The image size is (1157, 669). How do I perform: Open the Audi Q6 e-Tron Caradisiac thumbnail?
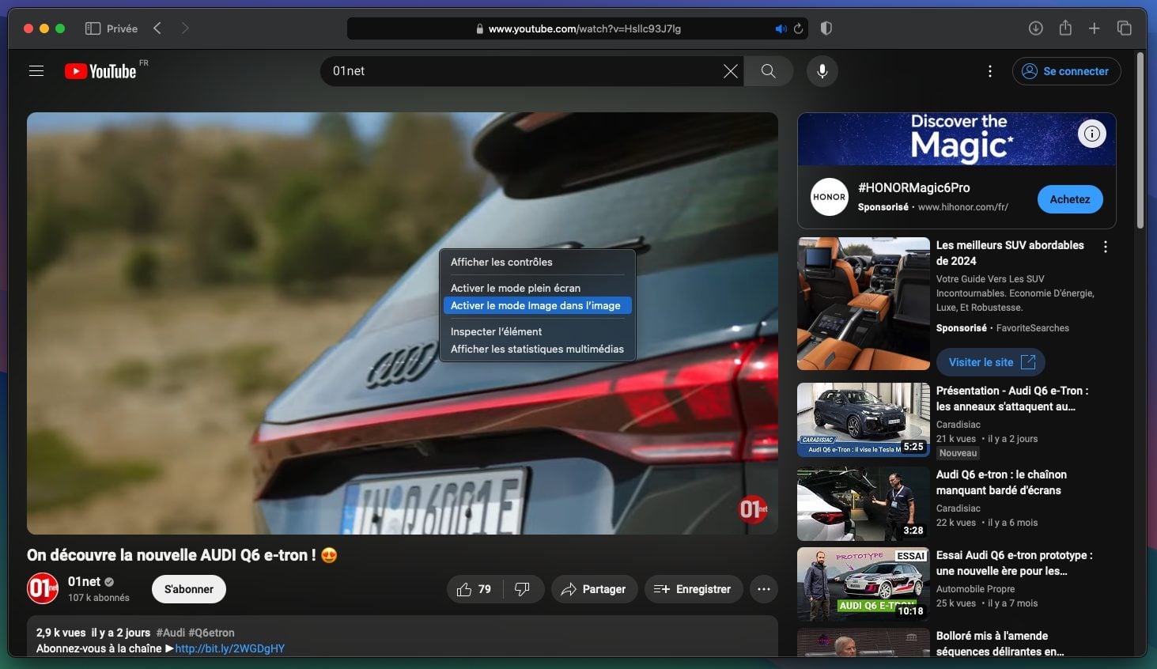864,420
